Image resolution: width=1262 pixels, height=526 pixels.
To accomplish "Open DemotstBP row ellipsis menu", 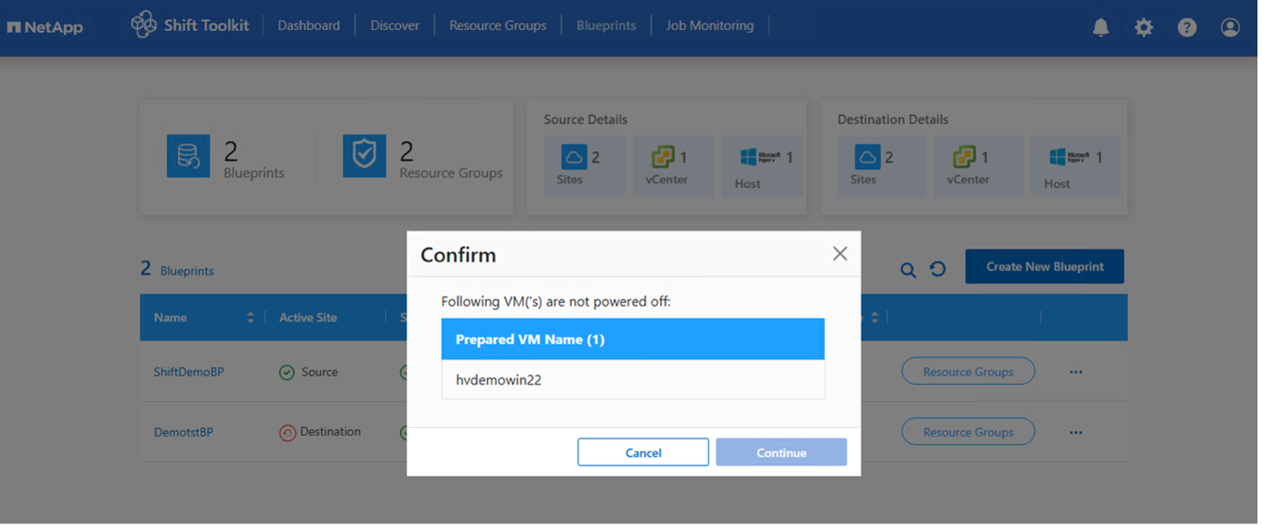I will pos(1076,432).
